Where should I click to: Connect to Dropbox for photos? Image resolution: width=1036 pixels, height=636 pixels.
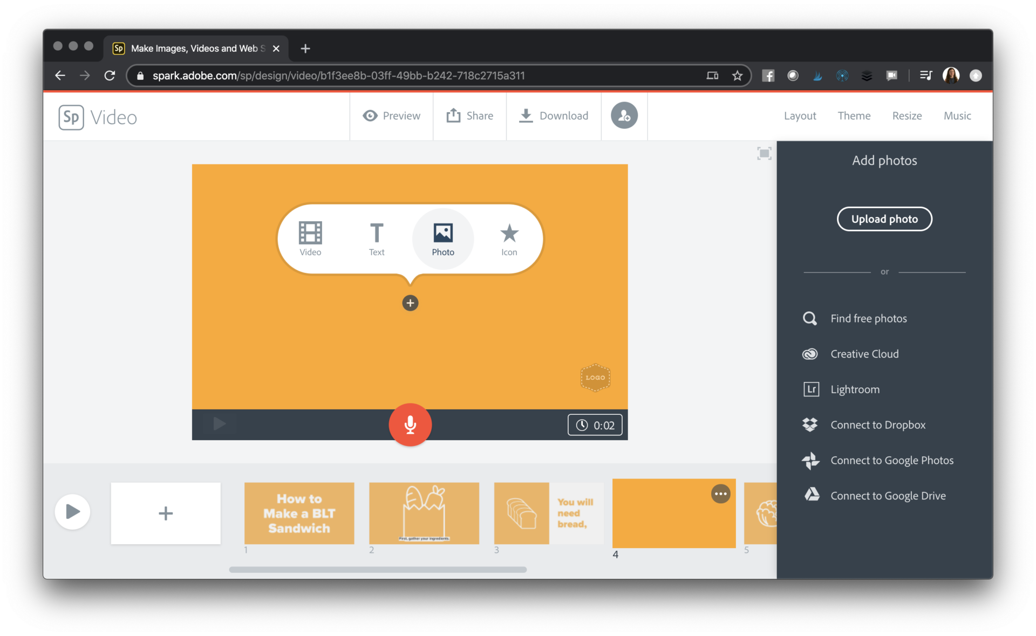click(x=878, y=425)
